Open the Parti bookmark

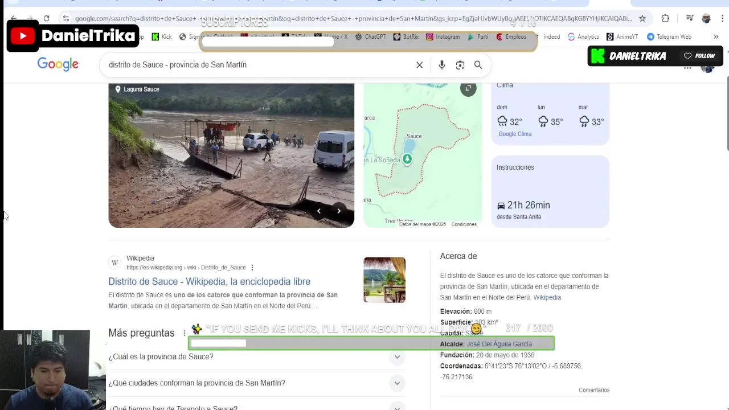478,36
